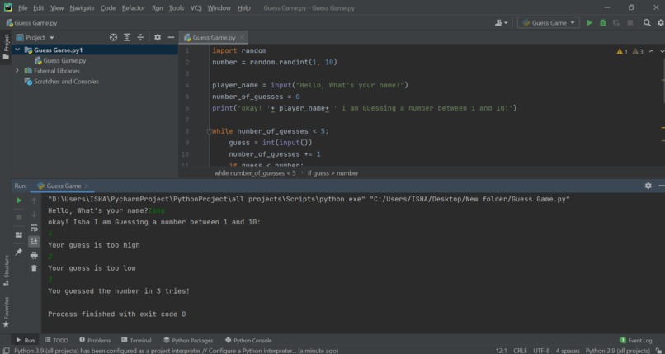
Task: Open Project panel options gear
Action: (158, 37)
